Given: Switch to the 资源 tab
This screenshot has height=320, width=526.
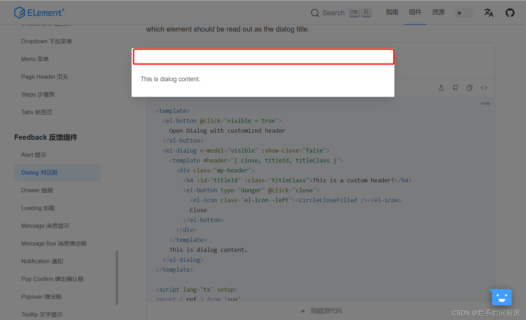Looking at the screenshot, I should [438, 12].
